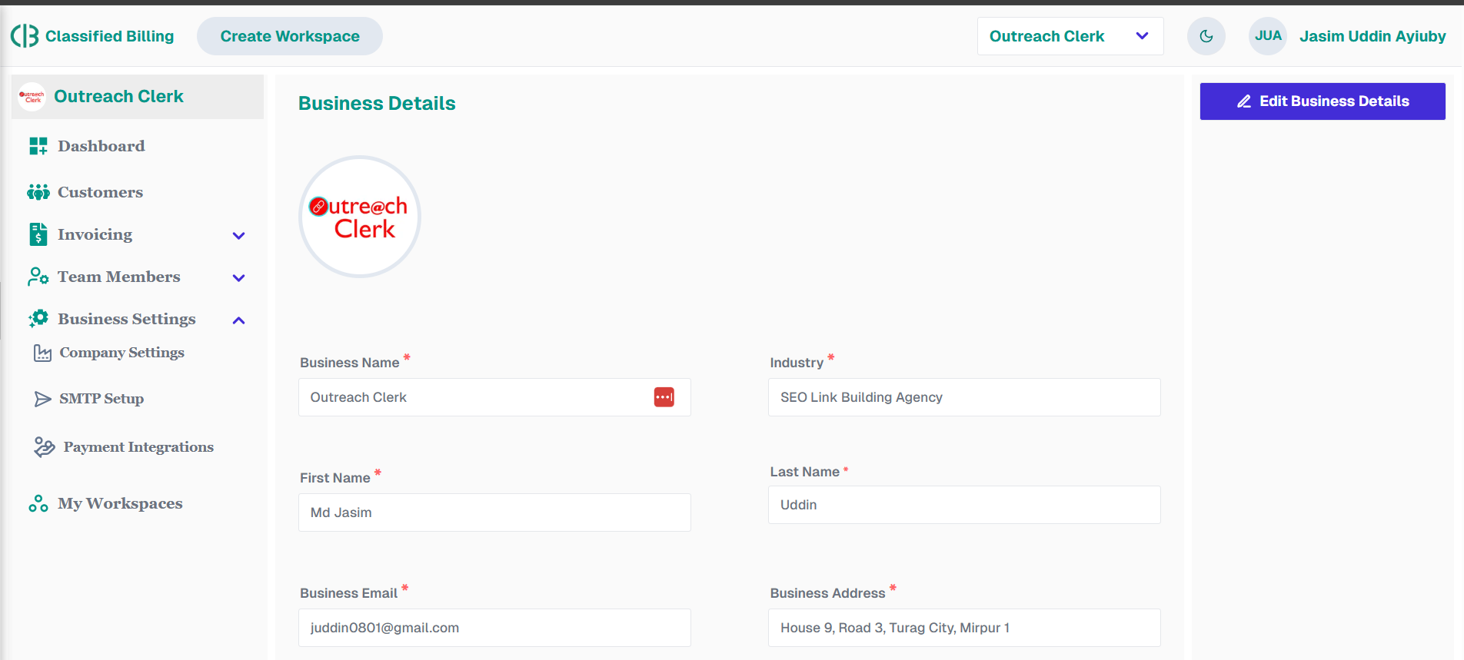Click the Customers people icon

click(x=38, y=192)
